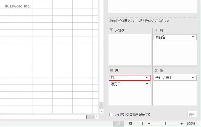Open the 商品名 field dropdown in 列
This screenshot has width=201, height=127.
(193, 37)
